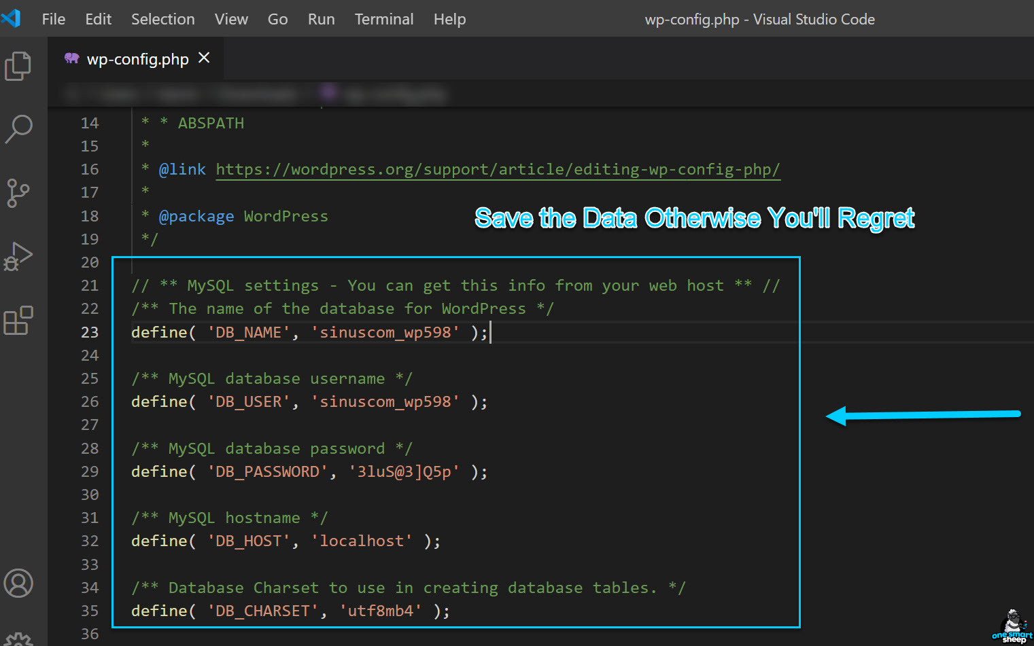1034x646 pixels.
Task: Open the Explorer view in activity bar
Action: [x=18, y=66]
